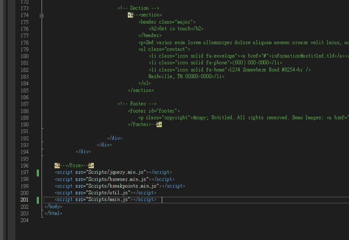
Task: Place cursor on '<%--<section>' opening tag
Action: point(145,15)
